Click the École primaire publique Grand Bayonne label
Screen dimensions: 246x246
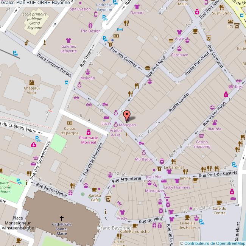(x=34, y=21)
